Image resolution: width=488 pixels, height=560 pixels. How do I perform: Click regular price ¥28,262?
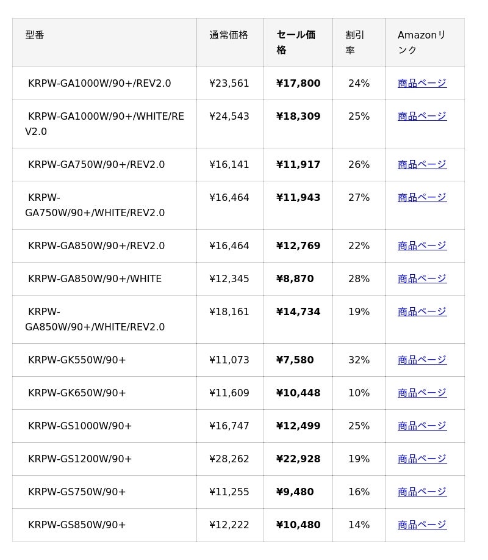(229, 459)
